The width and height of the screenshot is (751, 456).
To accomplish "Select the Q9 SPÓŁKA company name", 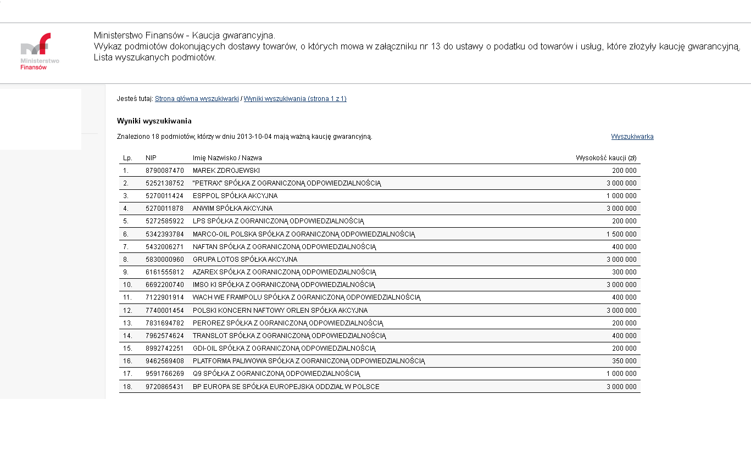I will tap(276, 374).
